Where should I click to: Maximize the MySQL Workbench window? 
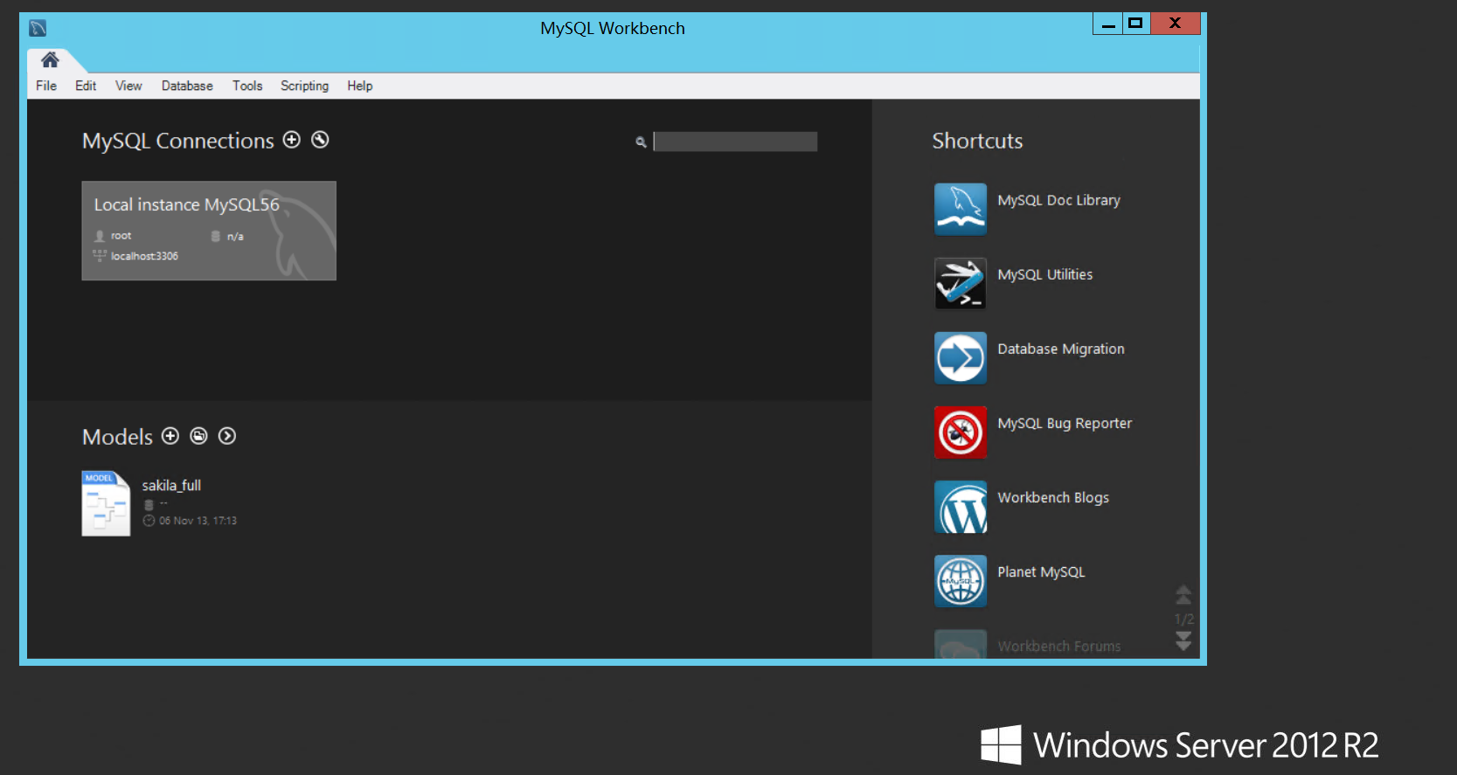click(x=1136, y=24)
